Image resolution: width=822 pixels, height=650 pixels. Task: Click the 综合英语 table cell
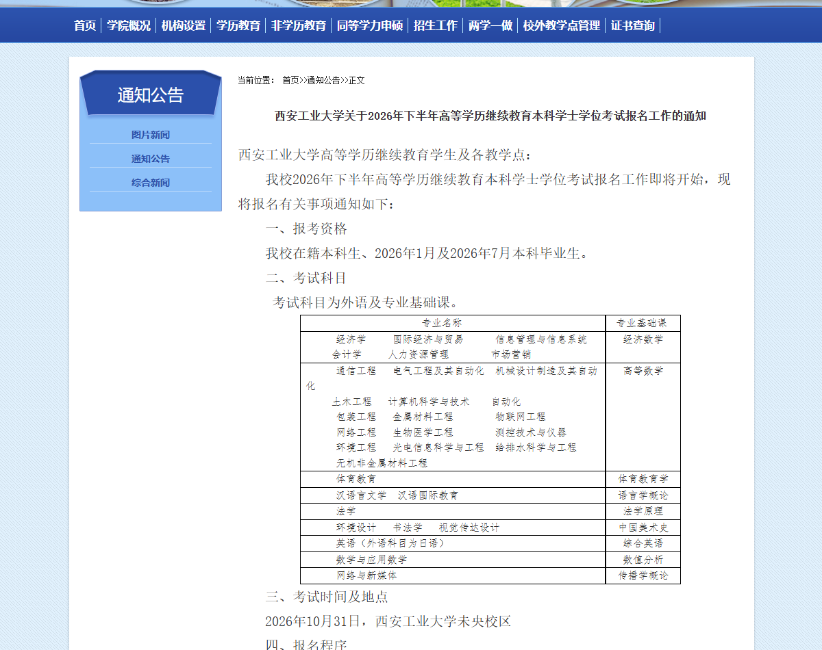643,543
